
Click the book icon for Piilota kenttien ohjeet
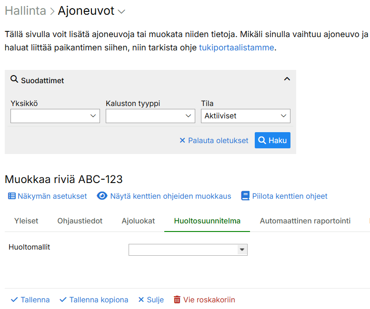pos(245,196)
